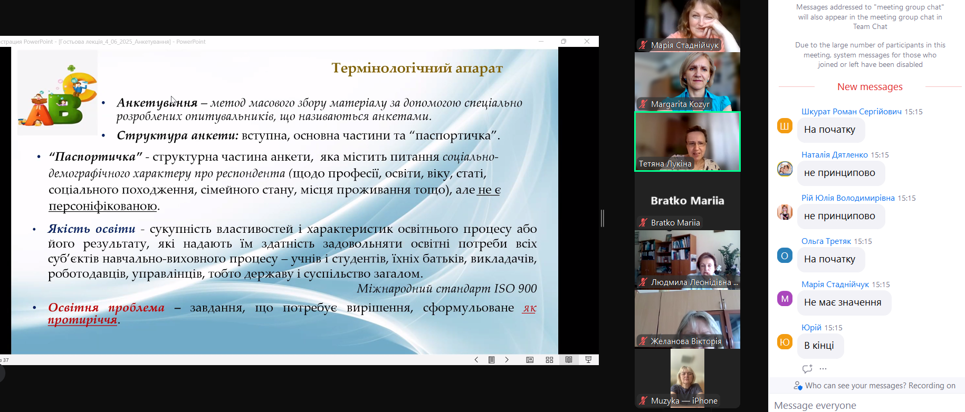Restore the PowerPoint window size
The image size is (965, 412).
click(x=563, y=42)
